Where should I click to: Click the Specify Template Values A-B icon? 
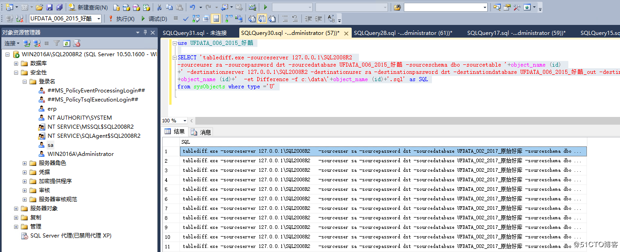331,19
